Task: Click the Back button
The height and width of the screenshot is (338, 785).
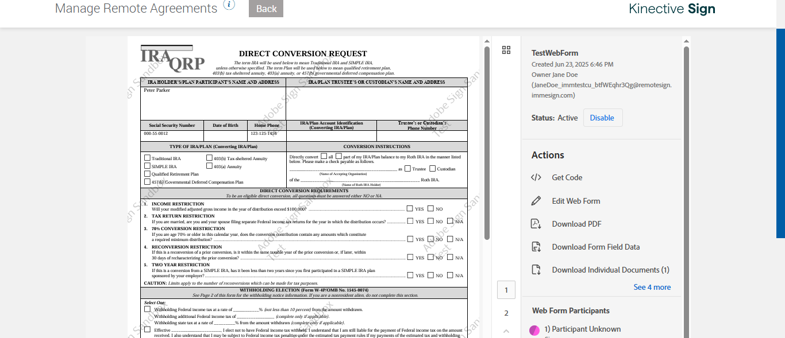Action: pyautogui.click(x=266, y=9)
